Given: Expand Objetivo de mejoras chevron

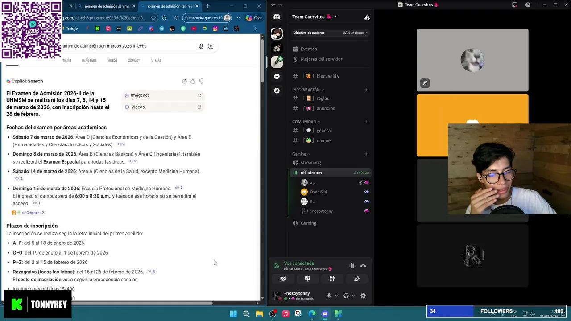Looking at the screenshot, I should point(366,33).
